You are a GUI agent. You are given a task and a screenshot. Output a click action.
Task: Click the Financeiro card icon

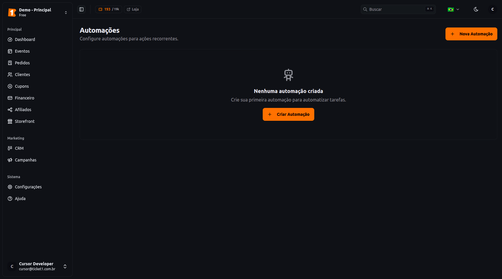[x=10, y=98]
